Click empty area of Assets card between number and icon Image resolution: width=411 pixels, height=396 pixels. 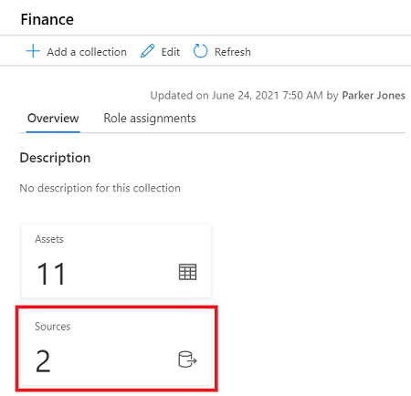point(121,274)
